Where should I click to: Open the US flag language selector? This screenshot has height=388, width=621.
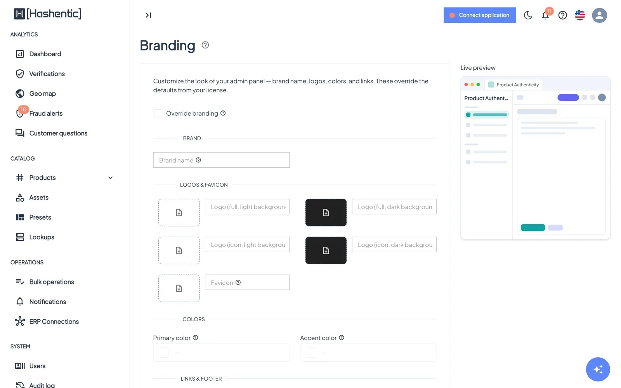(x=580, y=15)
